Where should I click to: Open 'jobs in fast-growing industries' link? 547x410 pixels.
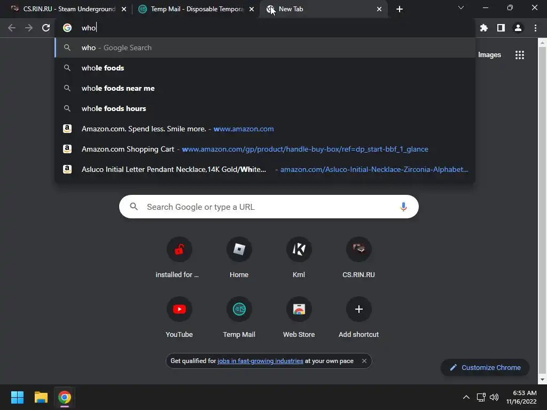point(260,361)
